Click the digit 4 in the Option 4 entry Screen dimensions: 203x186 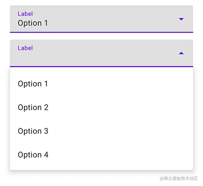coord(46,155)
